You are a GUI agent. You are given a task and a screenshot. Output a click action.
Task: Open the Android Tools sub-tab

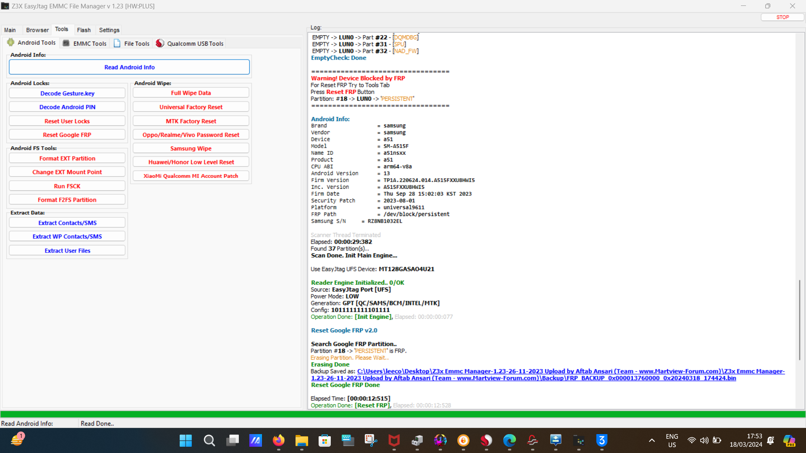click(x=31, y=43)
